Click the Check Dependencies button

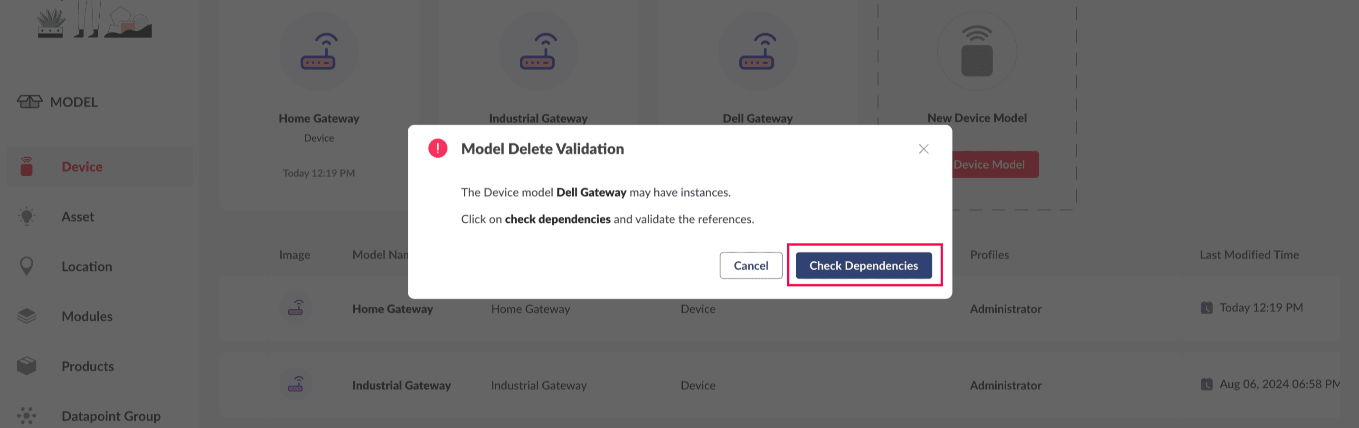863,266
